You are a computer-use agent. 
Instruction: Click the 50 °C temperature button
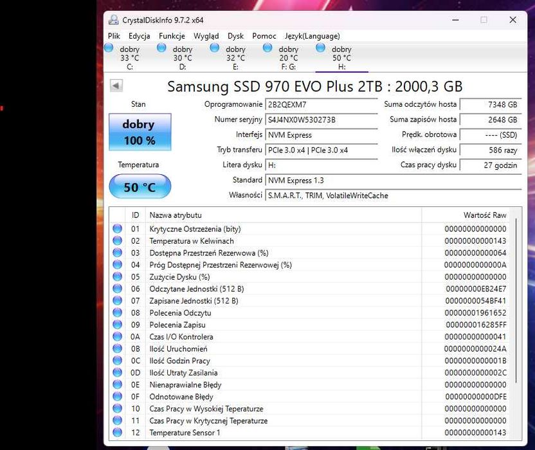pos(140,186)
